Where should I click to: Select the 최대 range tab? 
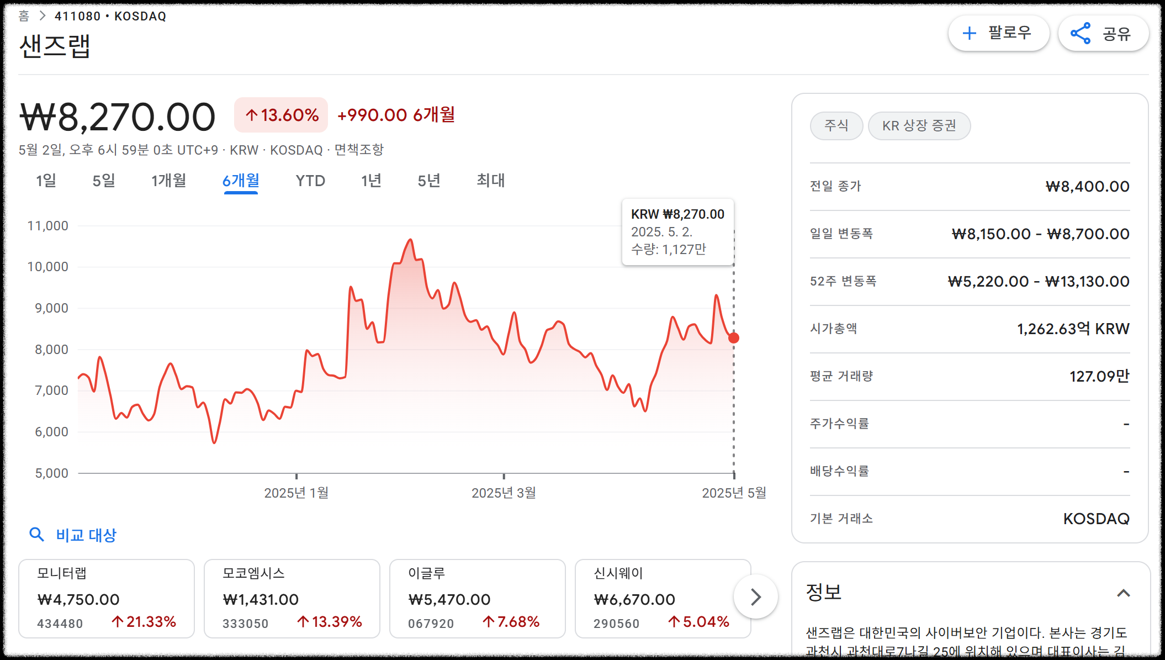[x=491, y=181]
